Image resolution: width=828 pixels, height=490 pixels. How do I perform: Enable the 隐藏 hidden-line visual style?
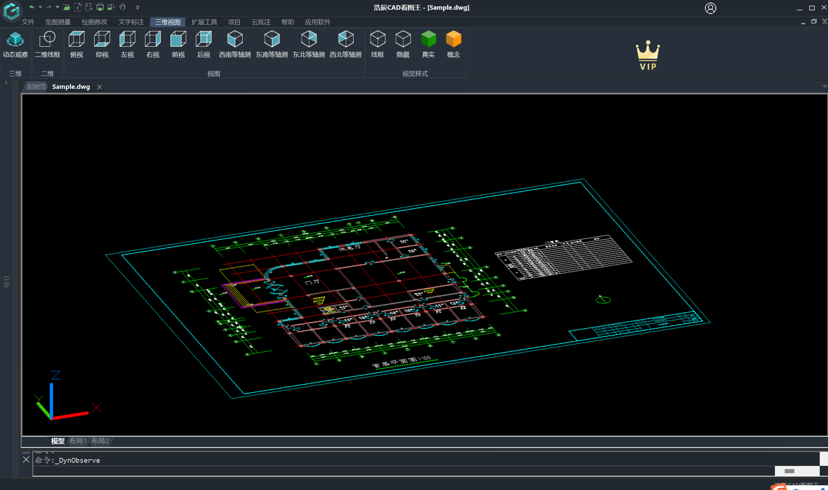pyautogui.click(x=403, y=44)
